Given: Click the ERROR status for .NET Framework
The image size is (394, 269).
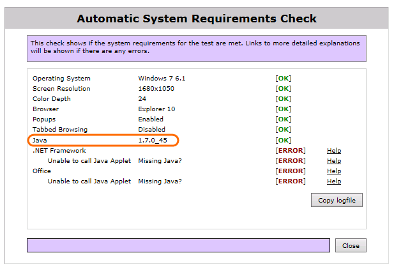Looking at the screenshot, I should (291, 151).
